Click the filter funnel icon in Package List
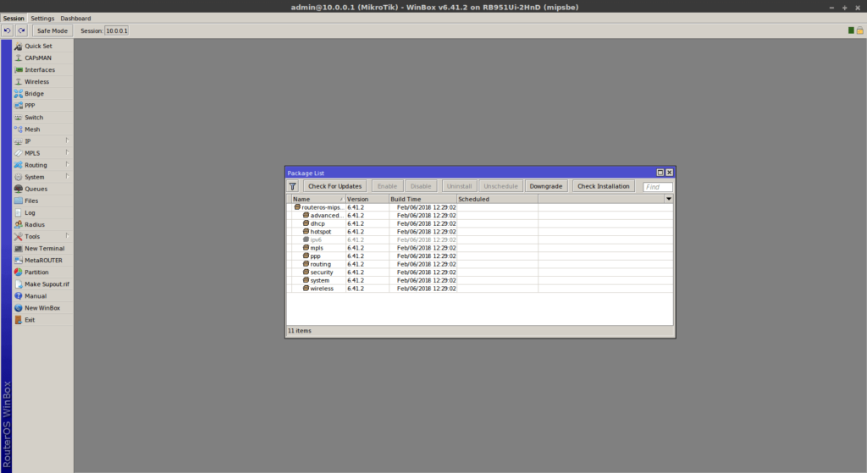The image size is (867, 473). pos(293,186)
